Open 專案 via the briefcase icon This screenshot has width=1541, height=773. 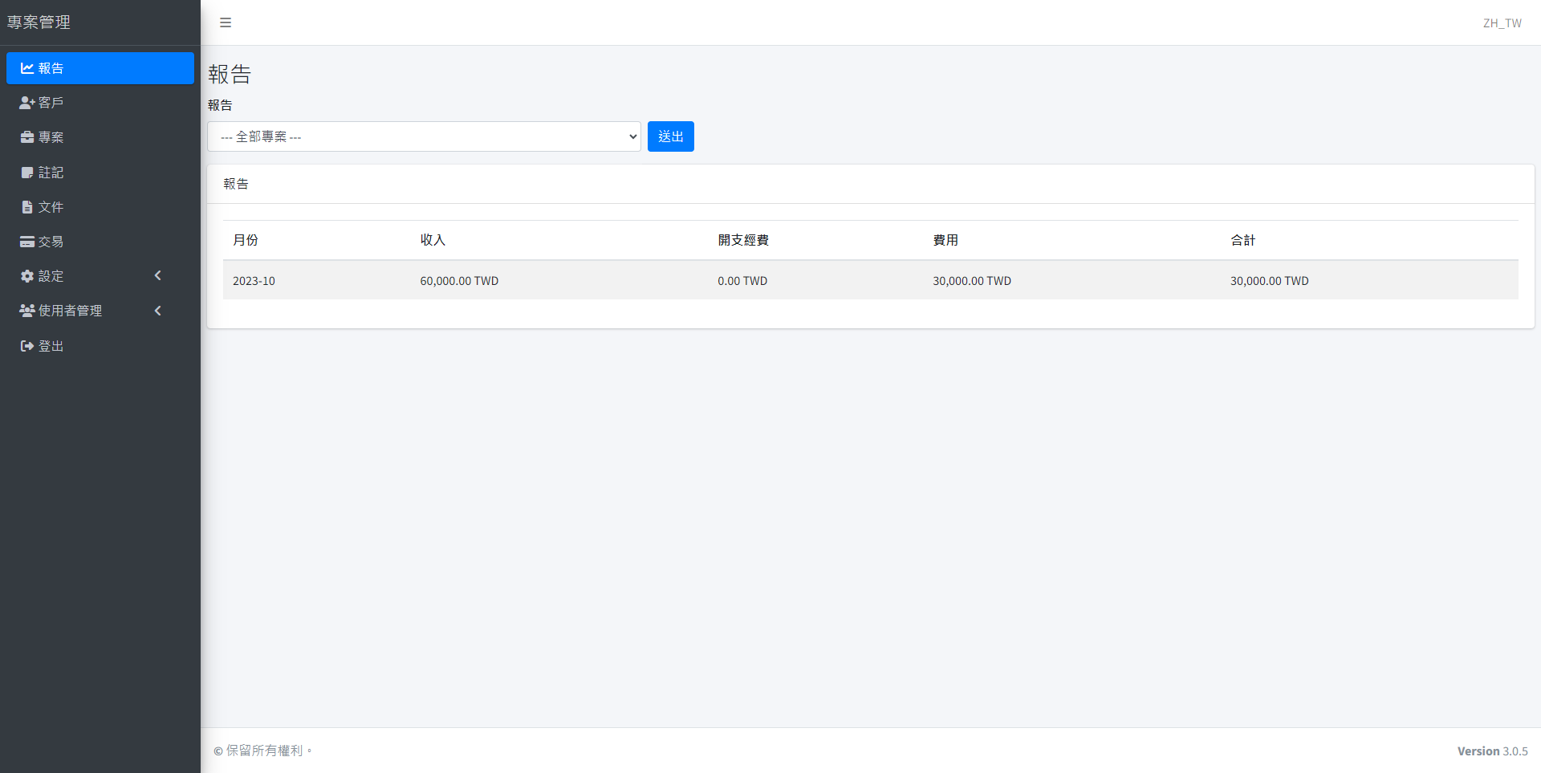[x=26, y=137]
